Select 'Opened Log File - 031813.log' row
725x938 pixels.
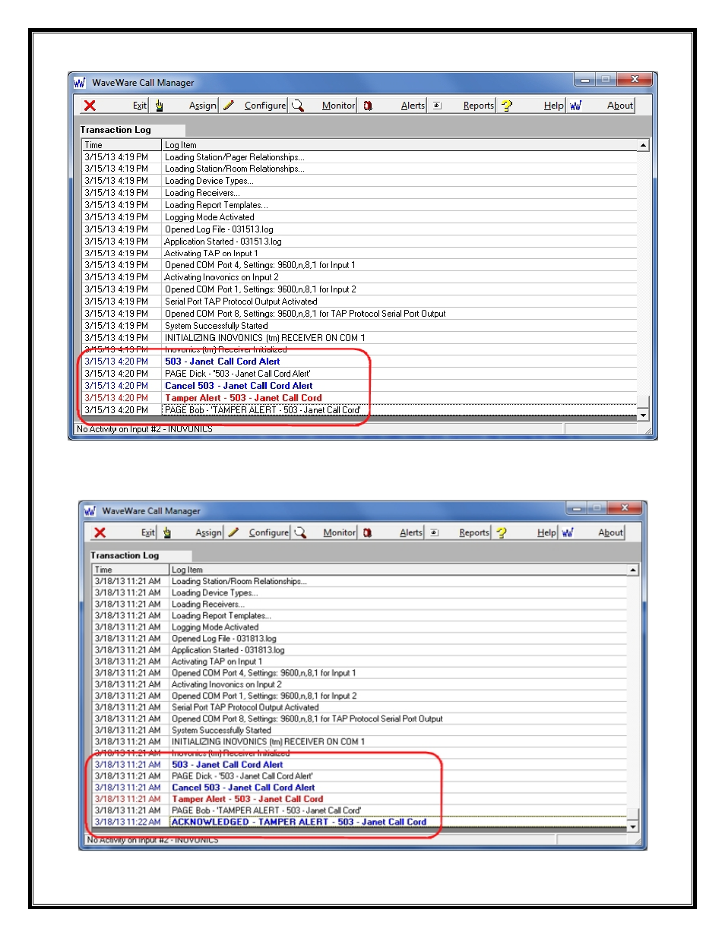(359, 639)
